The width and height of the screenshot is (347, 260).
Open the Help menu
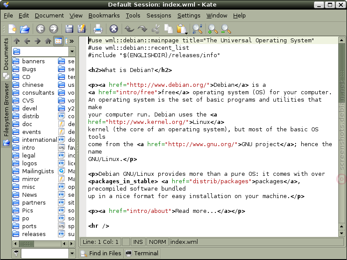tap(239, 16)
